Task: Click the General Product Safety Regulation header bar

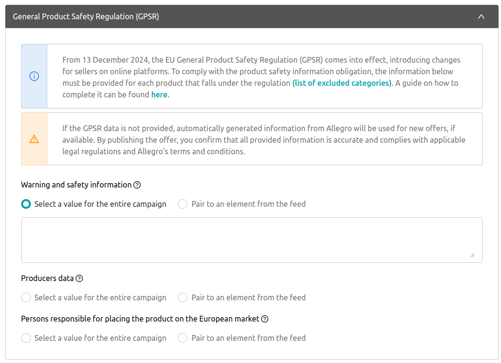Action: [x=252, y=16]
